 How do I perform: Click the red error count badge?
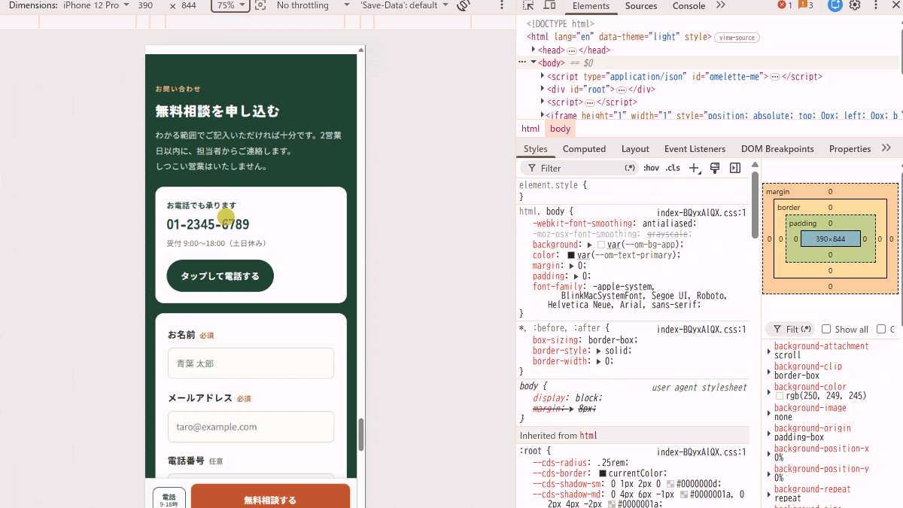pyautogui.click(x=785, y=5)
